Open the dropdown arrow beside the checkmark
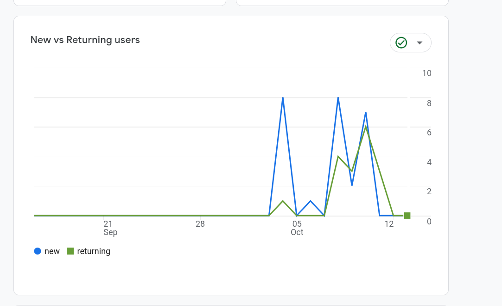Screen dimensions: 502x306 [419, 43]
